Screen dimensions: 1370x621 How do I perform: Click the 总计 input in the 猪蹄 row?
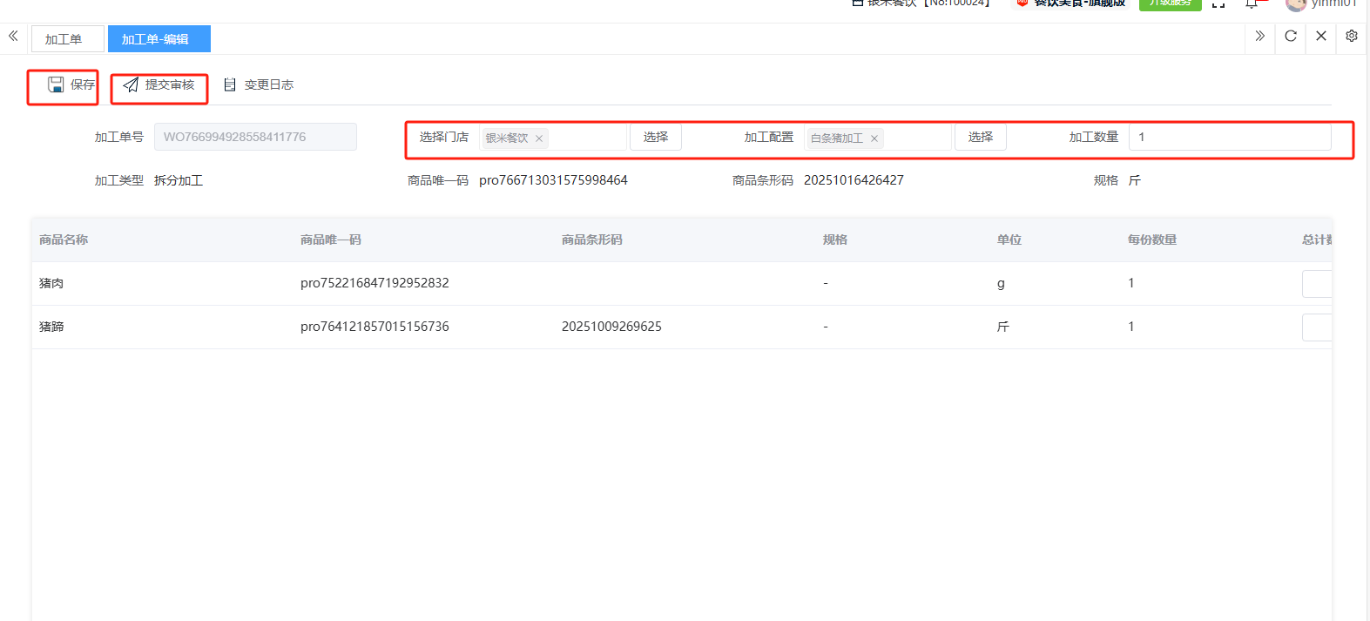click(1317, 327)
